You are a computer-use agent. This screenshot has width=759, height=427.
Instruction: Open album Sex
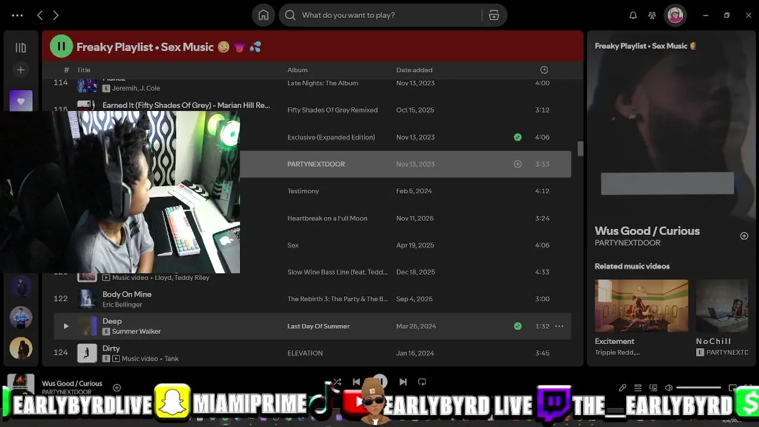tap(293, 245)
